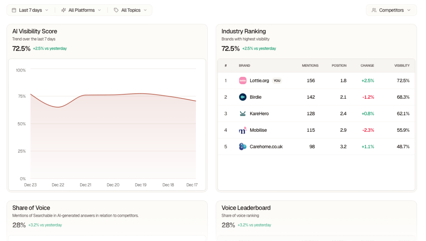
Task: Click the Birdie brand logo
Action: [x=242, y=97]
